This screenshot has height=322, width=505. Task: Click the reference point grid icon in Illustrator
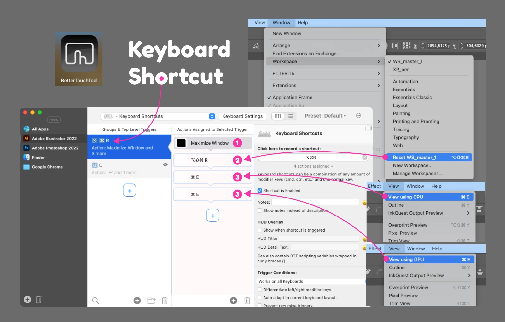point(407,46)
